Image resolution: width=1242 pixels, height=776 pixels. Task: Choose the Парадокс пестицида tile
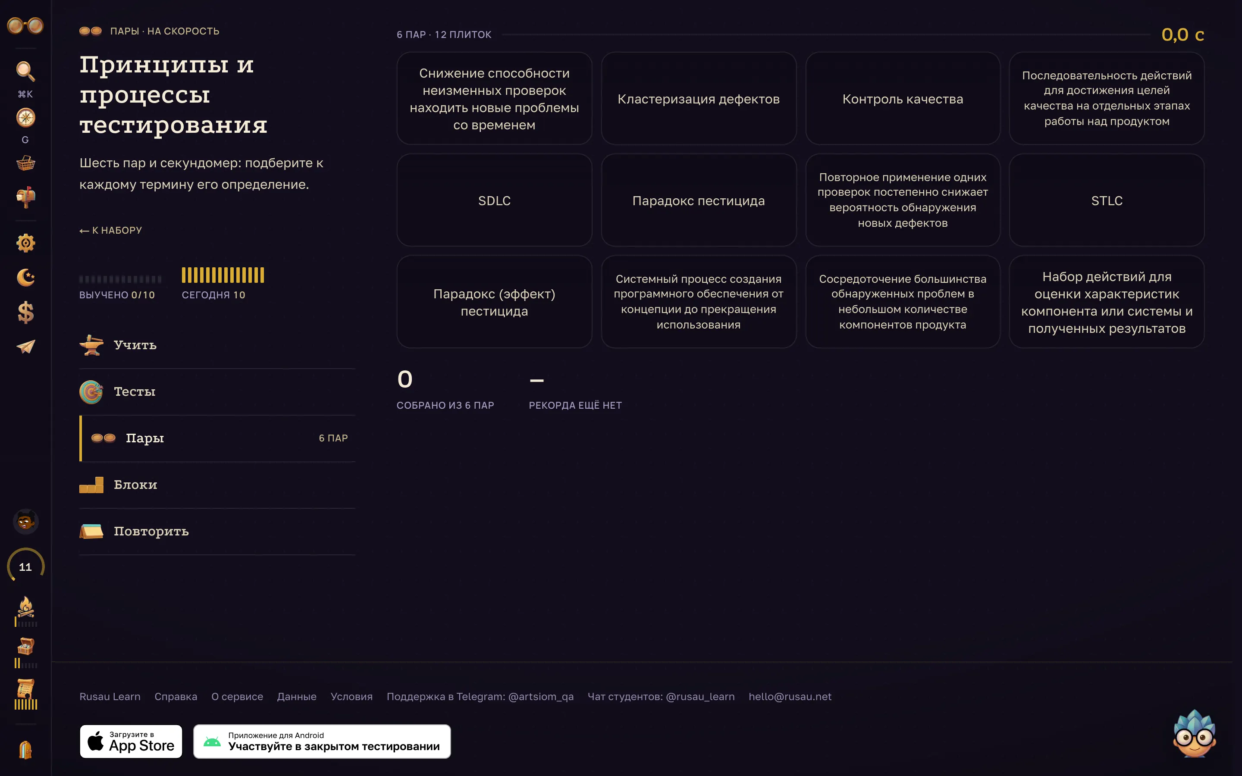699,200
